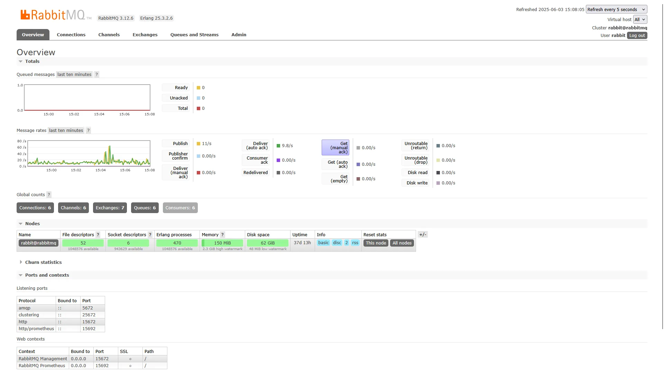Toggle the Ready queued messages series
This screenshot has height=373, width=664.
(176, 88)
